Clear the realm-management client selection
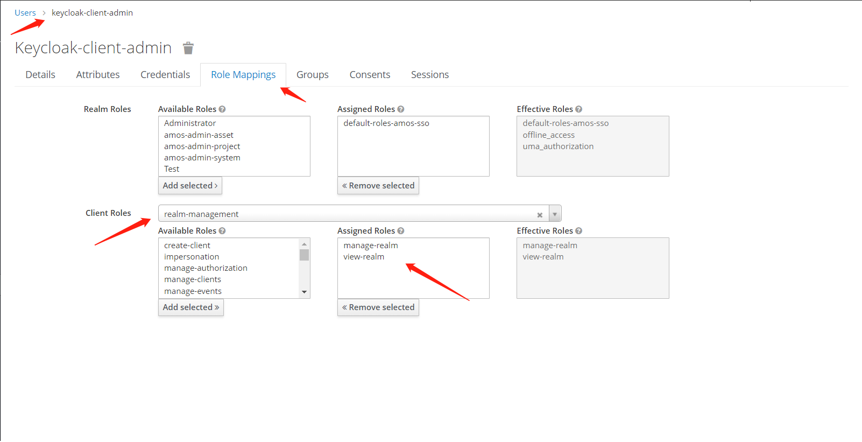 (540, 215)
